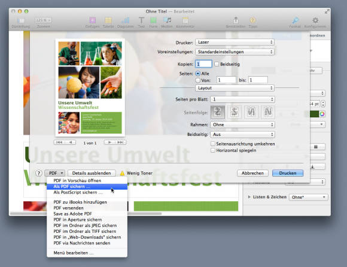The width and height of the screenshot is (347, 267).
Task: Click the Von start page field
Action: coord(226,80)
